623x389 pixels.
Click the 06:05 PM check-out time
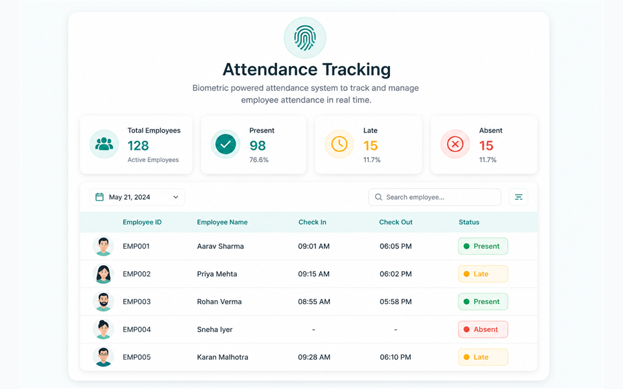[x=396, y=246]
